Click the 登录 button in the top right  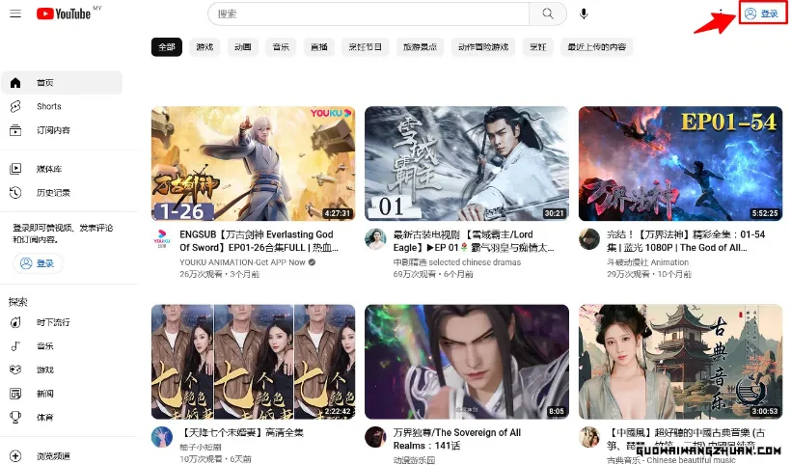762,14
